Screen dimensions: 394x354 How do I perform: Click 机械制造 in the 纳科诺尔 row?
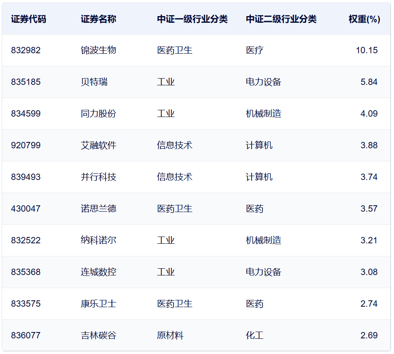(264, 240)
